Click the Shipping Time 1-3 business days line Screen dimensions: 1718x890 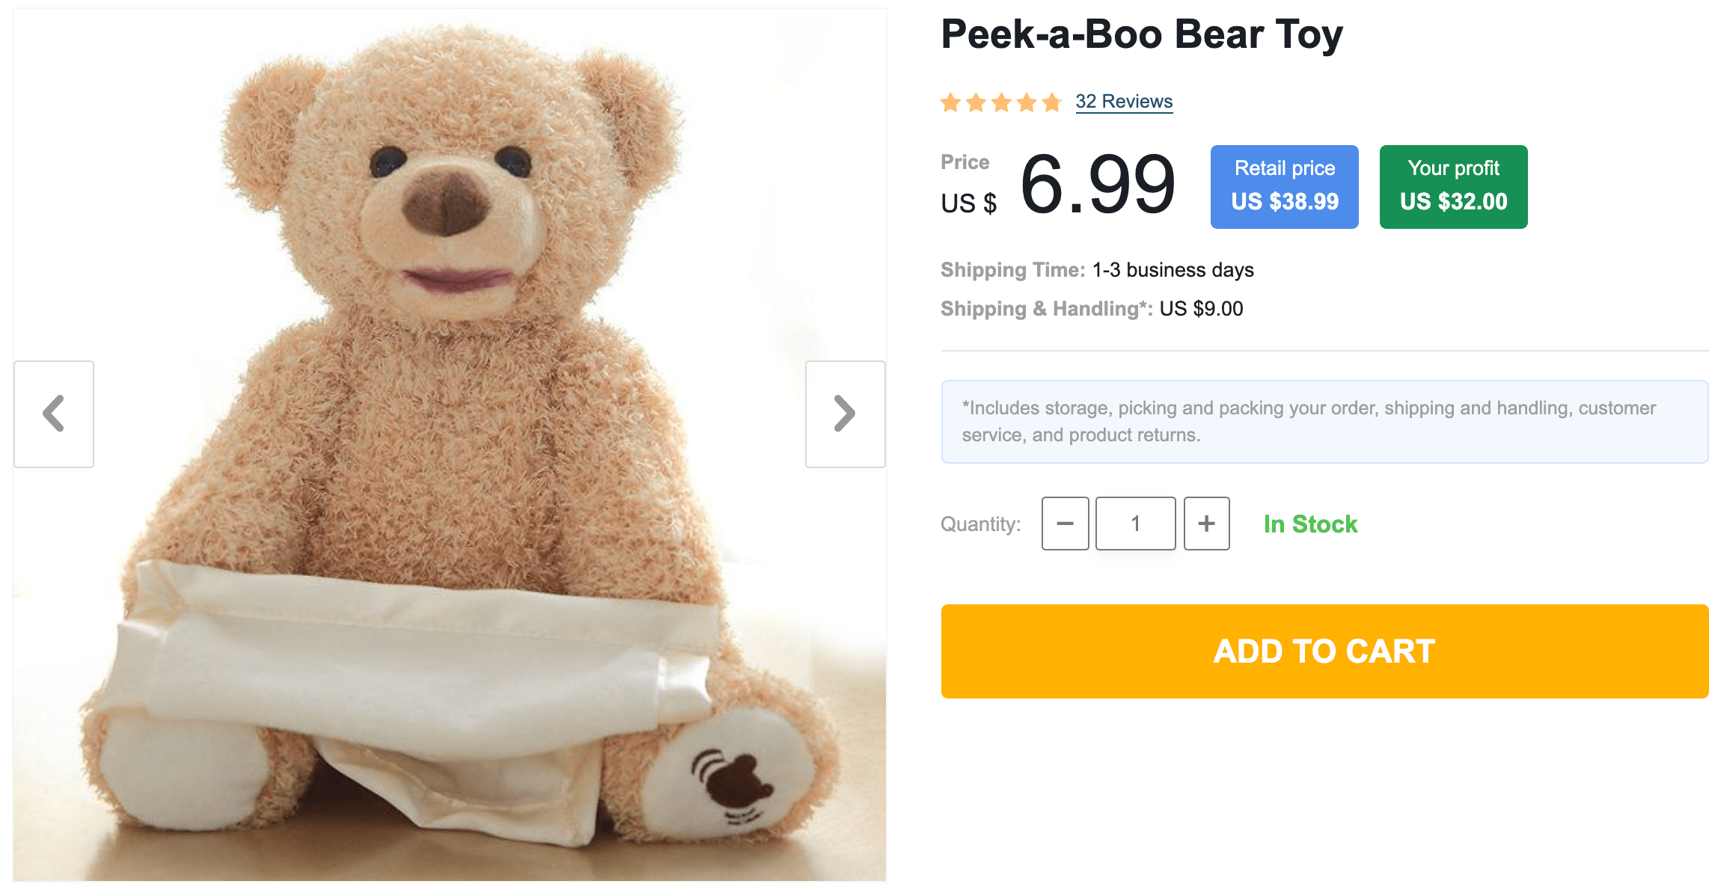[x=1097, y=270]
